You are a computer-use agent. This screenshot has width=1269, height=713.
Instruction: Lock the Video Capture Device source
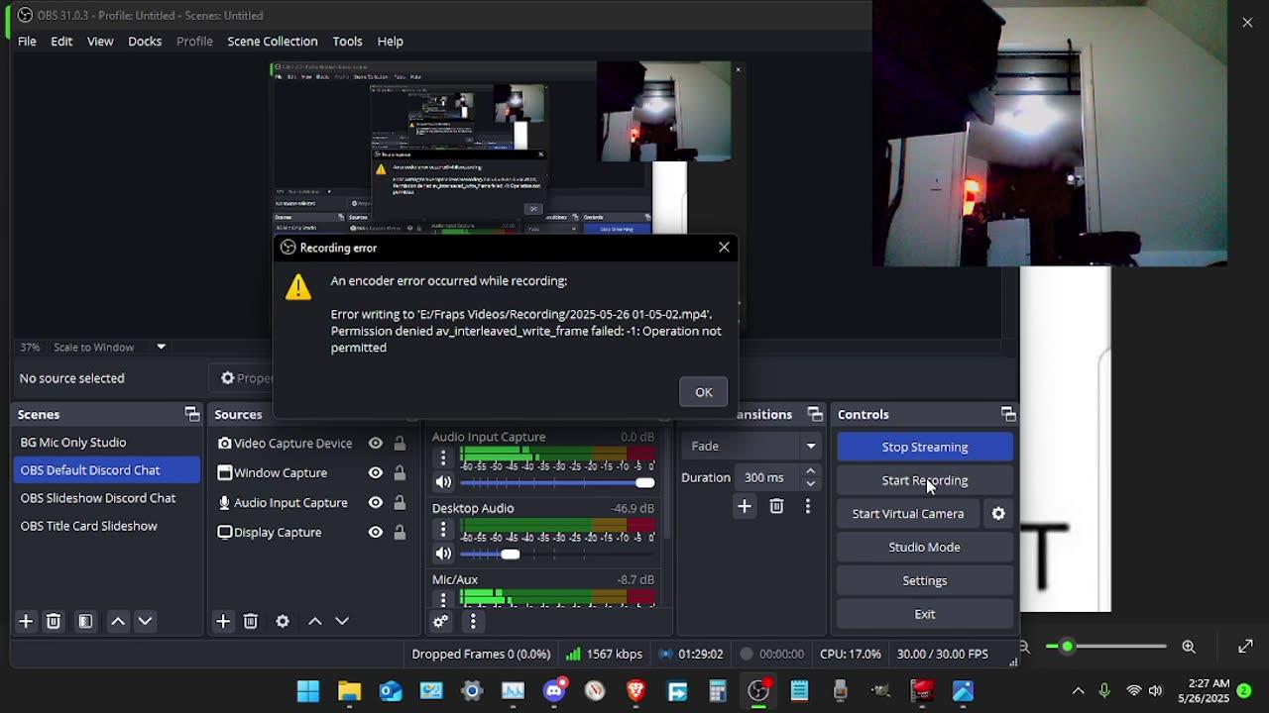click(400, 444)
